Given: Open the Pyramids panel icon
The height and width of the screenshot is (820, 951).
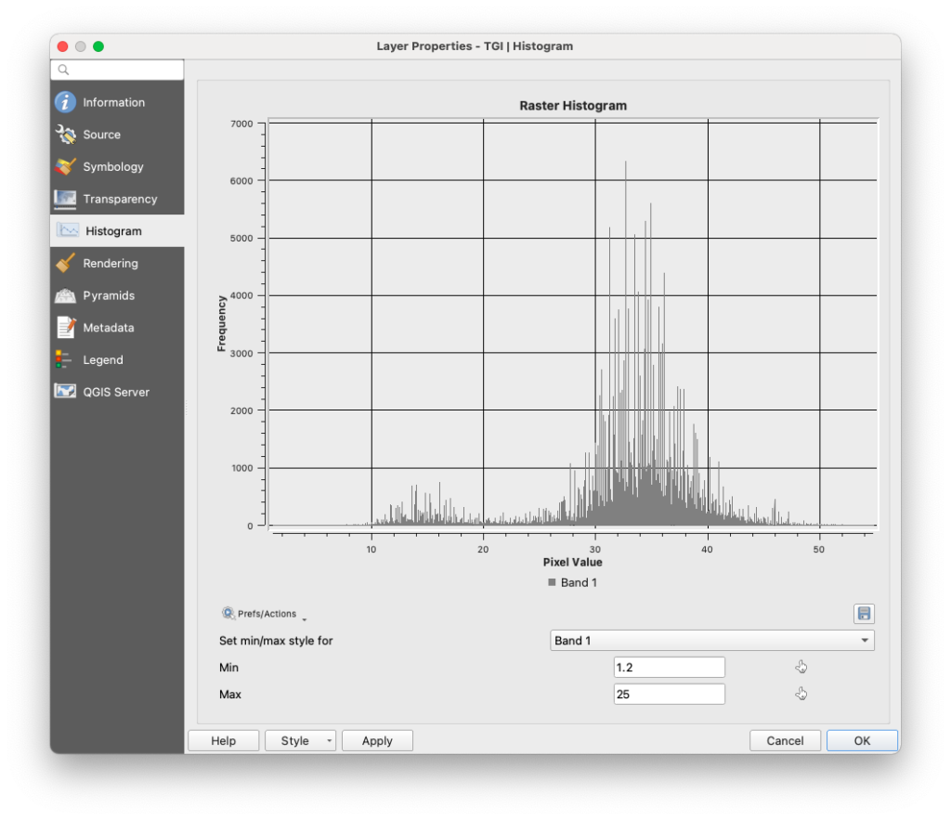Looking at the screenshot, I should pyautogui.click(x=65, y=295).
